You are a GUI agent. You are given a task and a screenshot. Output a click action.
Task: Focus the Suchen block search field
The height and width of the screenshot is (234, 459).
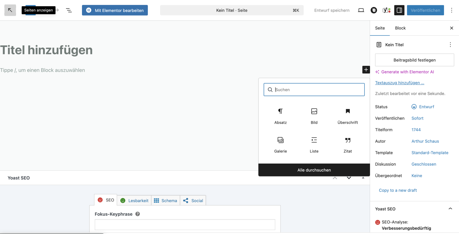(314, 90)
